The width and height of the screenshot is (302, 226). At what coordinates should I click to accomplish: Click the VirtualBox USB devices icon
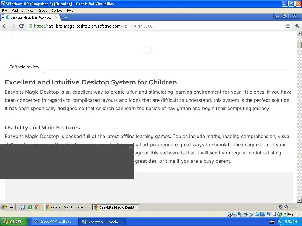(x=251, y=214)
